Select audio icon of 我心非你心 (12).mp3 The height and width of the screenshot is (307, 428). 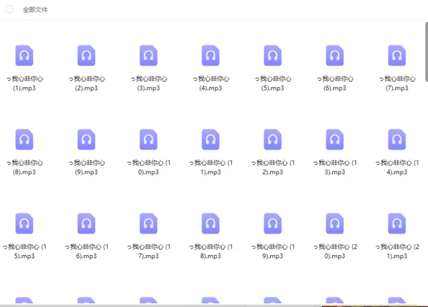[273, 139]
